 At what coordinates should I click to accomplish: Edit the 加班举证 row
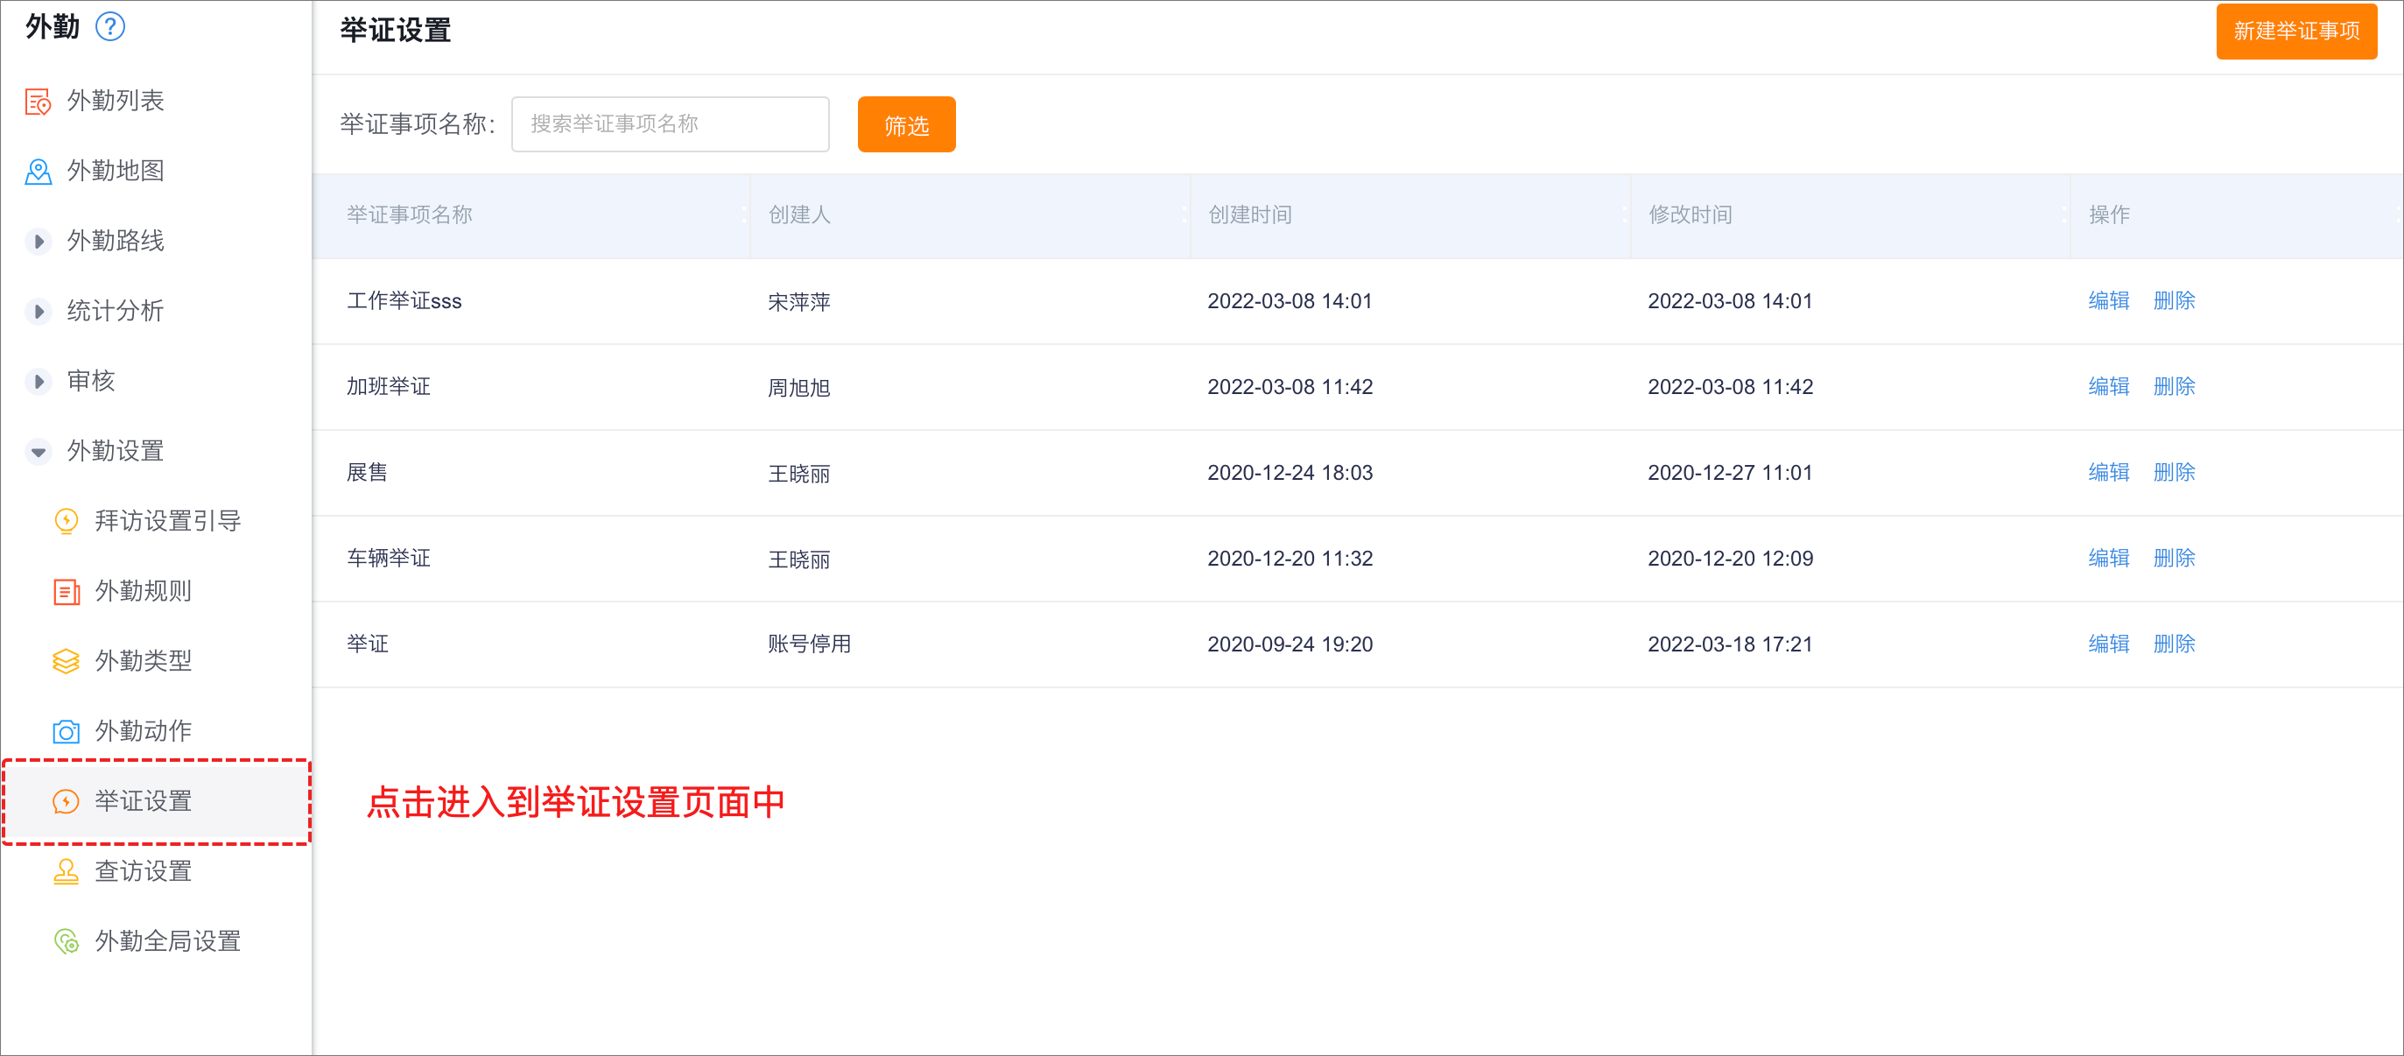2108,386
